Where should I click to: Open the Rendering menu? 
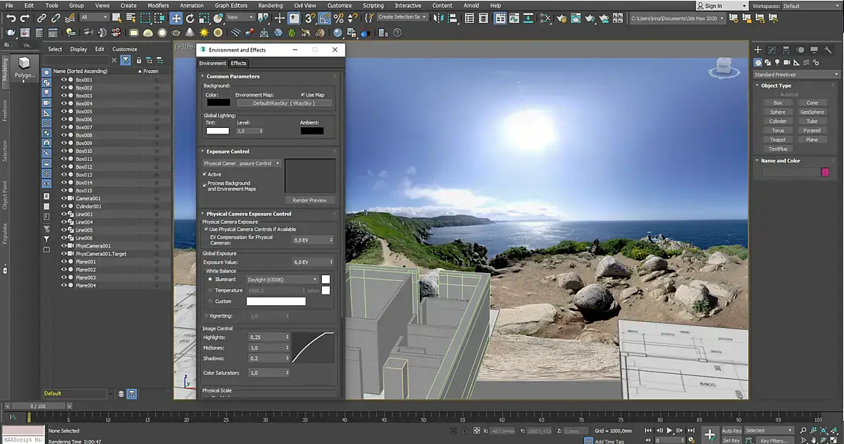tap(270, 5)
